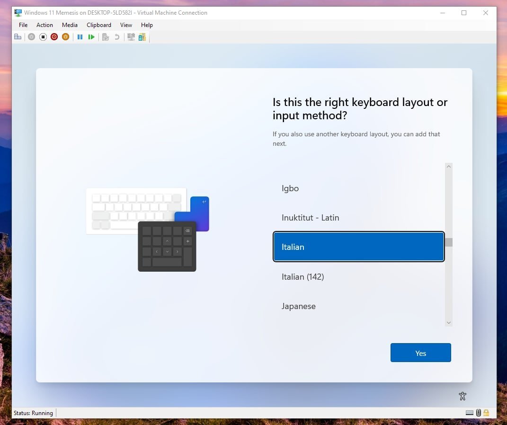Image resolution: width=507 pixels, height=425 pixels.
Task: Click the grey Start VM icon
Action: pyautogui.click(x=31, y=37)
